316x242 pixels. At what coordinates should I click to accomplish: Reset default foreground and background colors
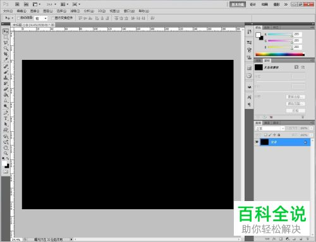point(4,159)
